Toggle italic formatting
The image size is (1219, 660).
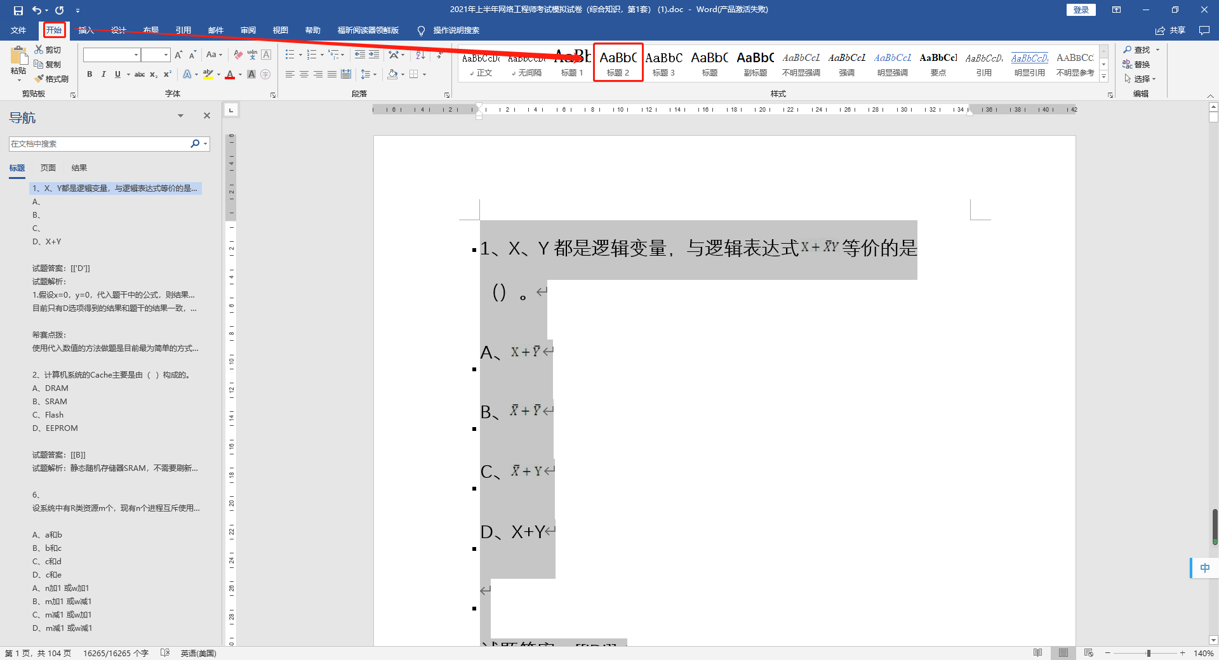[x=103, y=74]
